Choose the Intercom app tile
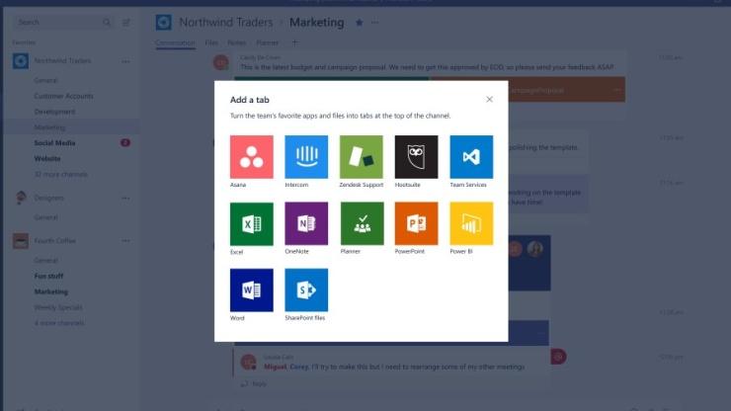731x411 pixels. pyautogui.click(x=306, y=157)
